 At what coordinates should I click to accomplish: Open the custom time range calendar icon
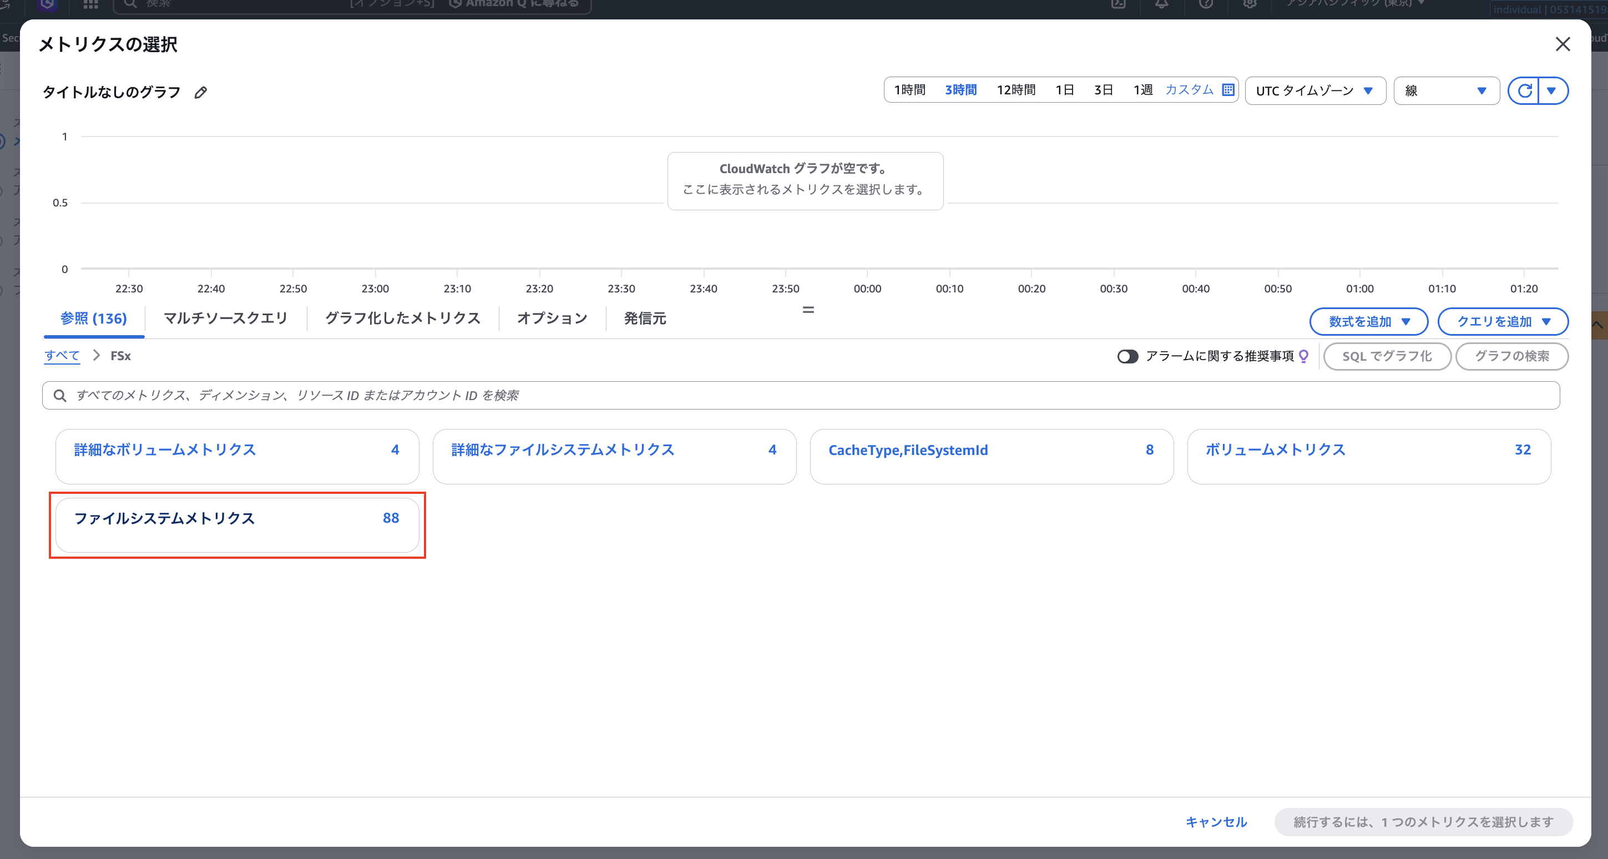pyautogui.click(x=1228, y=90)
